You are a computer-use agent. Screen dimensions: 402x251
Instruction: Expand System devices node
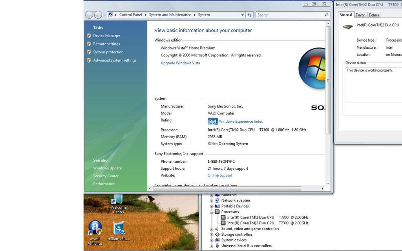pyautogui.click(x=212, y=240)
